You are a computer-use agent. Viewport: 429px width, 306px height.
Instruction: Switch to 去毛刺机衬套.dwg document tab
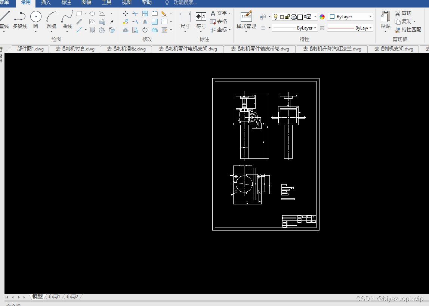75,49
